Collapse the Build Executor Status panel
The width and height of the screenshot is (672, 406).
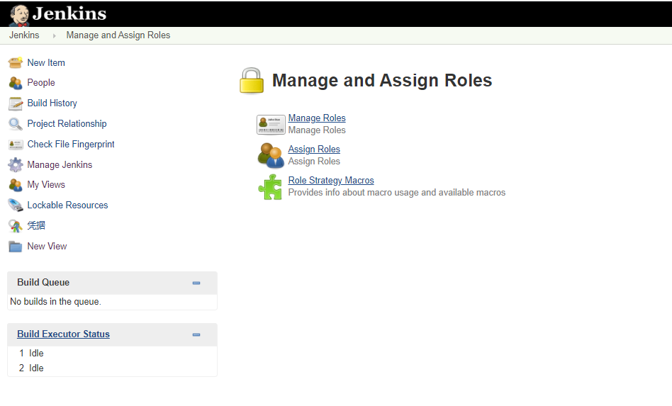[x=196, y=334]
